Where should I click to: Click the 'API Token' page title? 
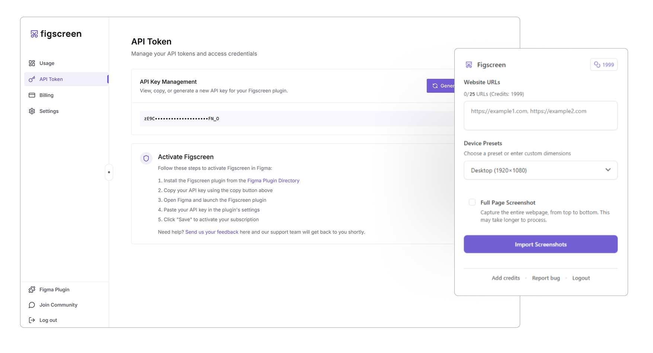pyautogui.click(x=151, y=42)
